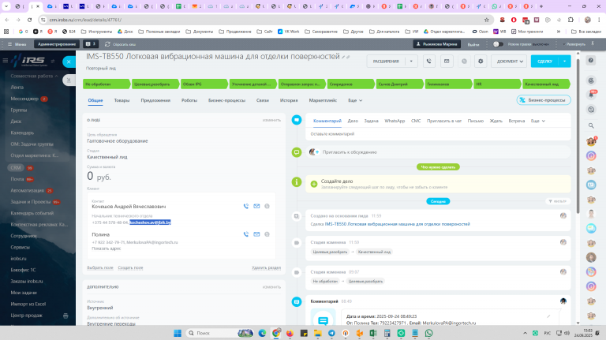Viewport: 606px width, 340px height.
Task: Bookmark page with the star icon
Action: coord(487,20)
